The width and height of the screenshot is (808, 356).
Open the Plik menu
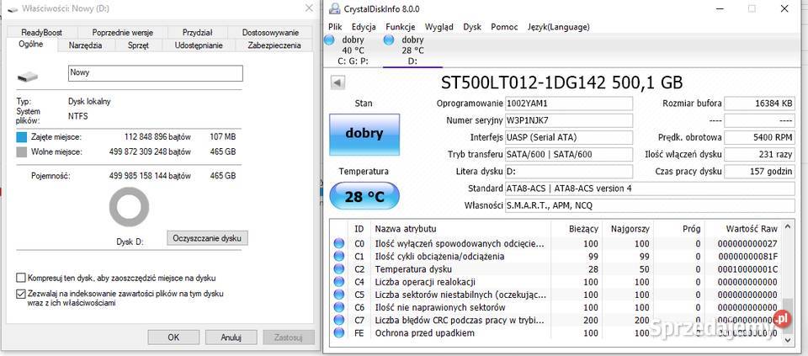pyautogui.click(x=335, y=27)
